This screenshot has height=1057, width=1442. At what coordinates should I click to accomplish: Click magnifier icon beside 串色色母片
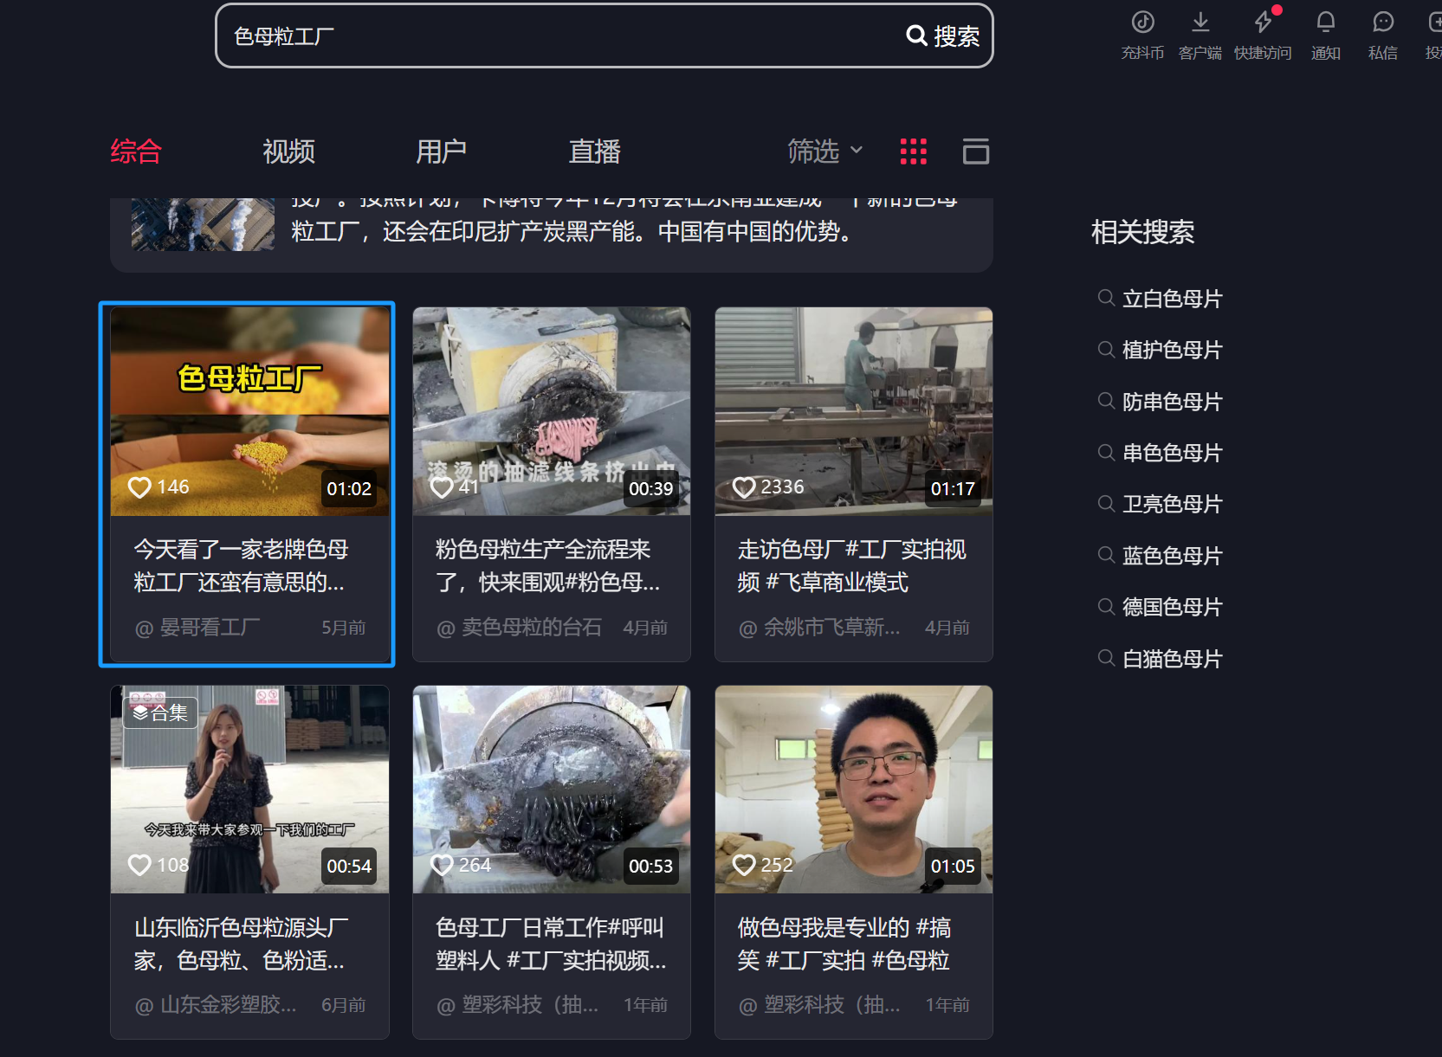coord(1106,452)
